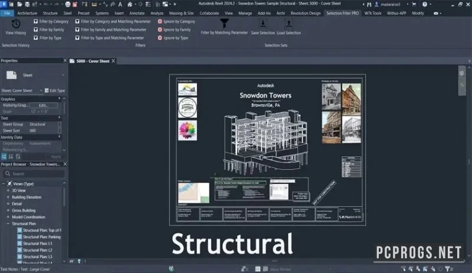Click the Visibility/Graphics Edit button
This screenshot has width=472, height=273.
(43, 106)
